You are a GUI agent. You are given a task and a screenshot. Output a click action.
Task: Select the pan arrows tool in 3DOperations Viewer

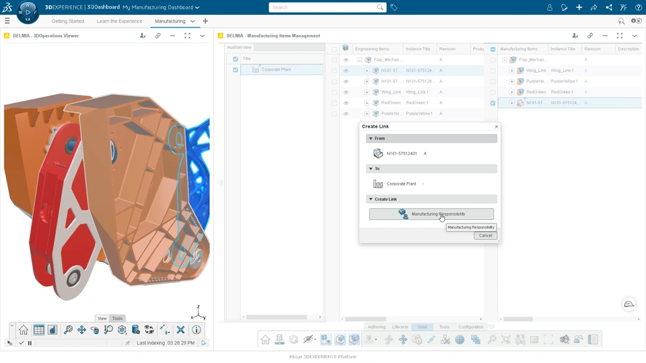click(x=81, y=329)
